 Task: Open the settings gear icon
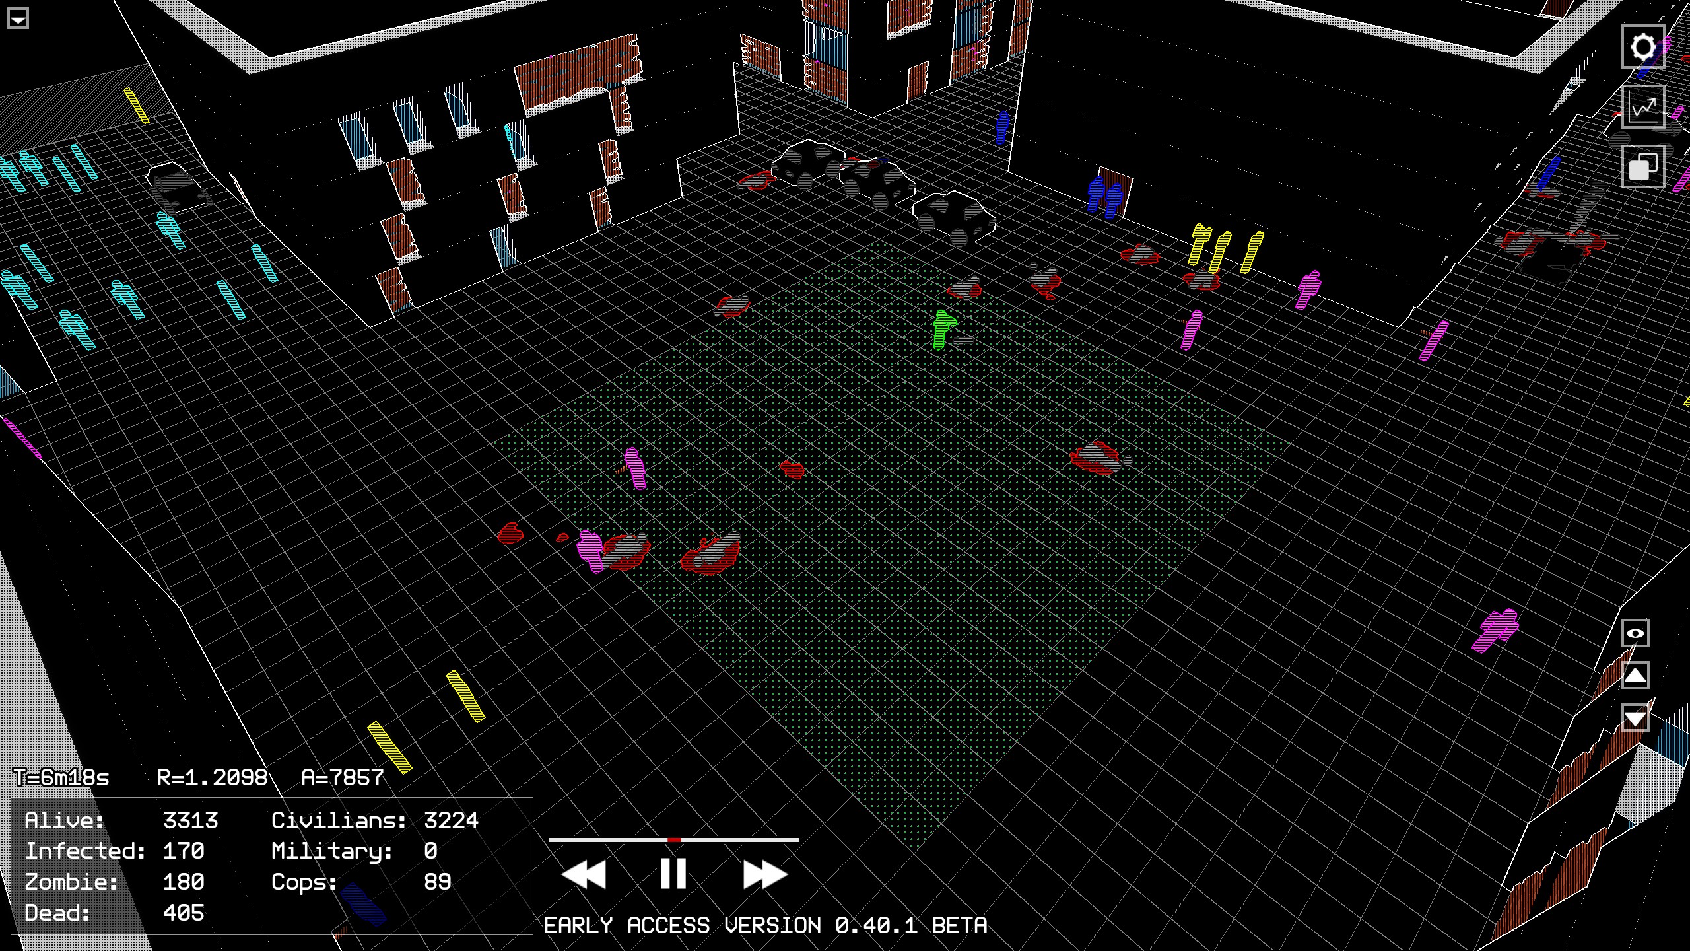1643,47
